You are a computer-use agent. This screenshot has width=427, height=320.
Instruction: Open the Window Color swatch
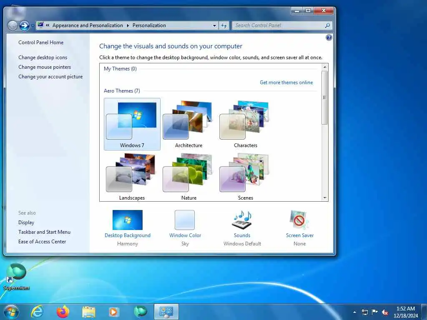185,220
